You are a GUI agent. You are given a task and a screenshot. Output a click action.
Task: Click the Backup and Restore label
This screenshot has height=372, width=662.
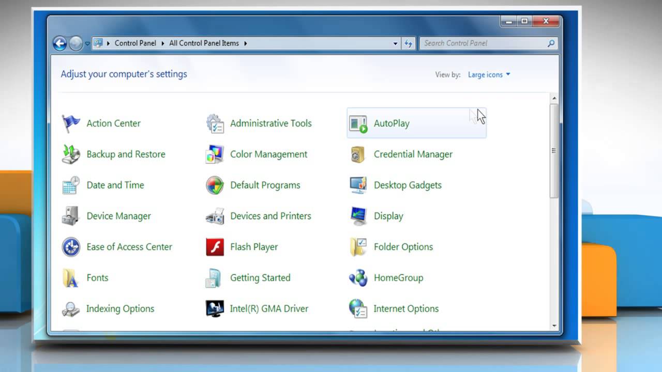(126, 154)
